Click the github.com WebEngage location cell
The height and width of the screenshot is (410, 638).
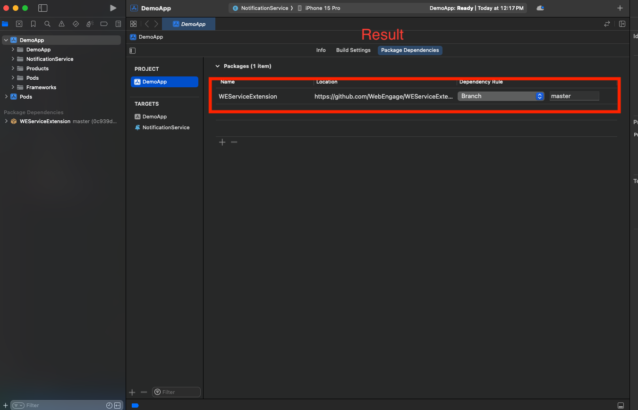384,96
